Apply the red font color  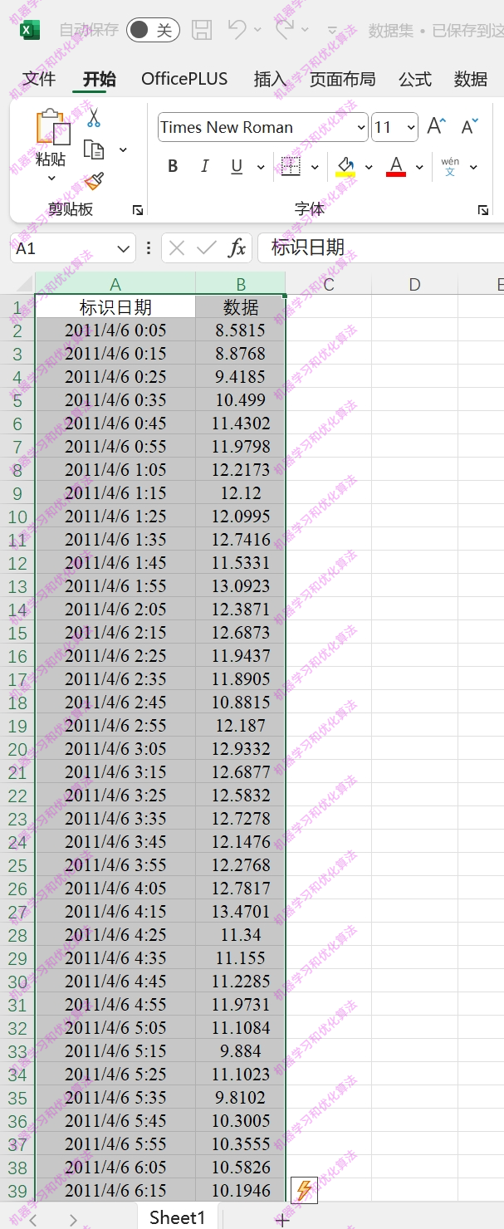pyautogui.click(x=396, y=166)
